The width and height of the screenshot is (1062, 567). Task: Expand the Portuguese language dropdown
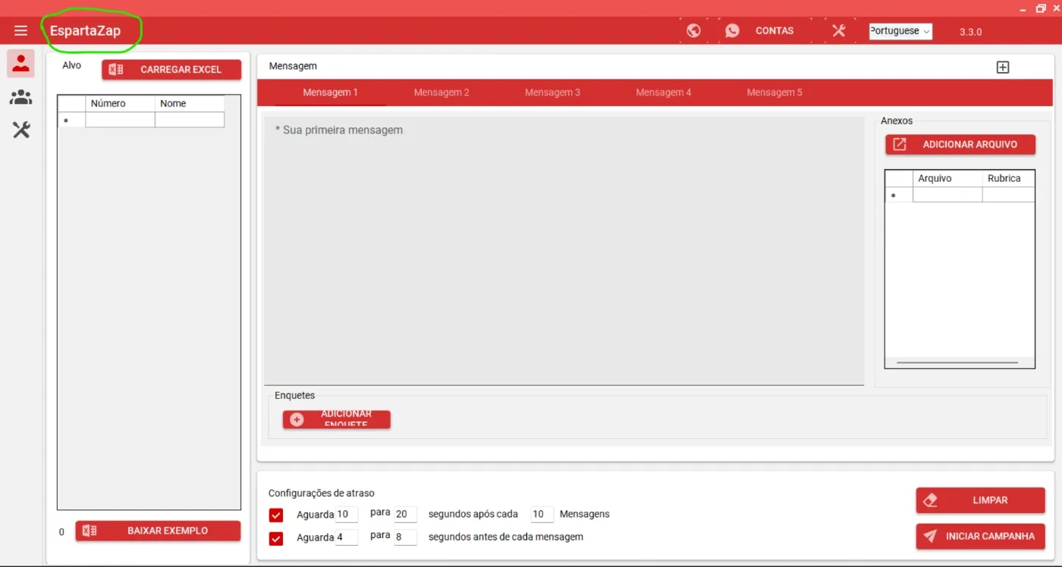pyautogui.click(x=900, y=31)
